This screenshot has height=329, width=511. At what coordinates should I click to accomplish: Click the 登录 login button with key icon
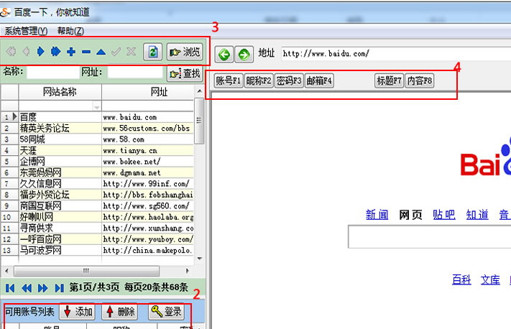167,312
